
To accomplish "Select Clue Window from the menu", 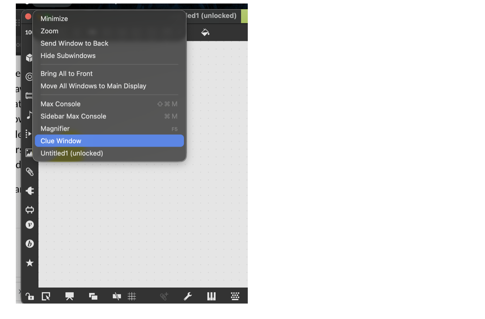I will 109,141.
